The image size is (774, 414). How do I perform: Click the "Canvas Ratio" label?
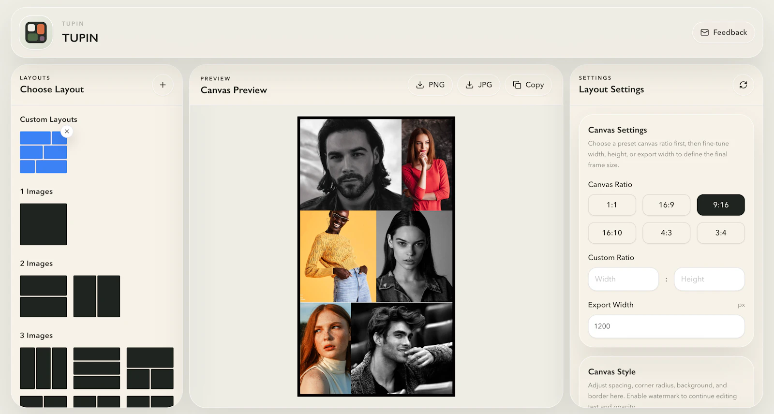610,185
